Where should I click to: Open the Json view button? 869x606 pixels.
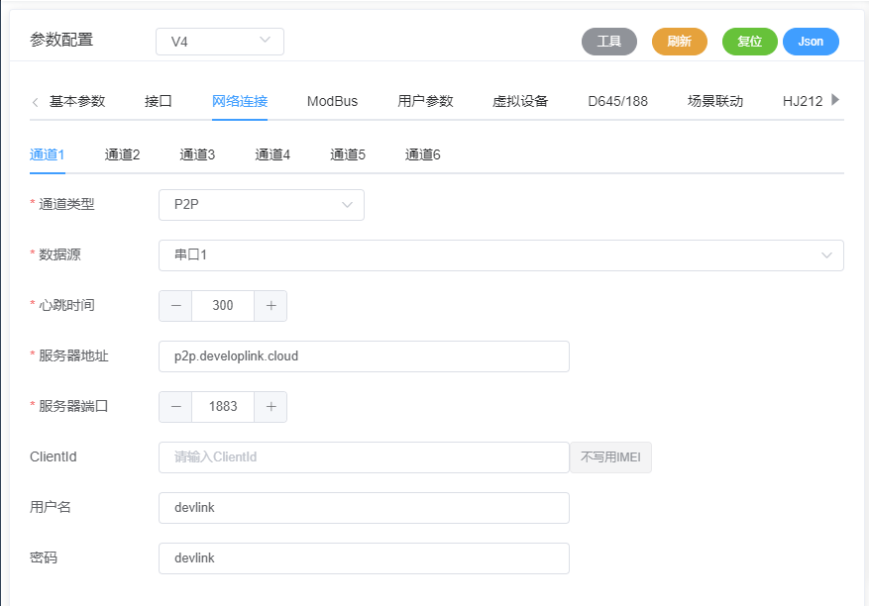coord(811,42)
